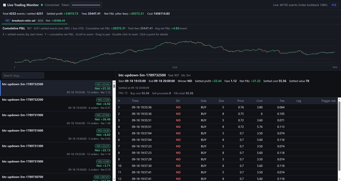Click the 907 task badge
The width and height of the screenshot is (341, 181).
click(x=8, y=20)
